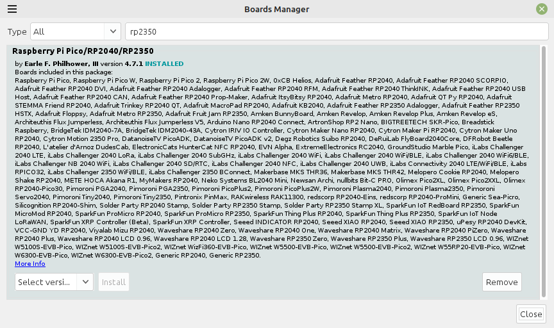554x328 pixels.
Task: Click 'Newsan Archi' in boards list
Action: click(x=312, y=181)
